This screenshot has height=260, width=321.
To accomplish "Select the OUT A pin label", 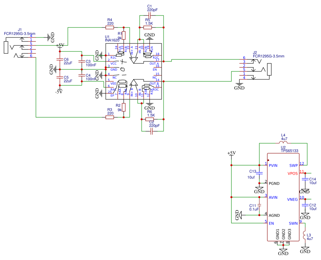I will pyautogui.click(x=154, y=64).
